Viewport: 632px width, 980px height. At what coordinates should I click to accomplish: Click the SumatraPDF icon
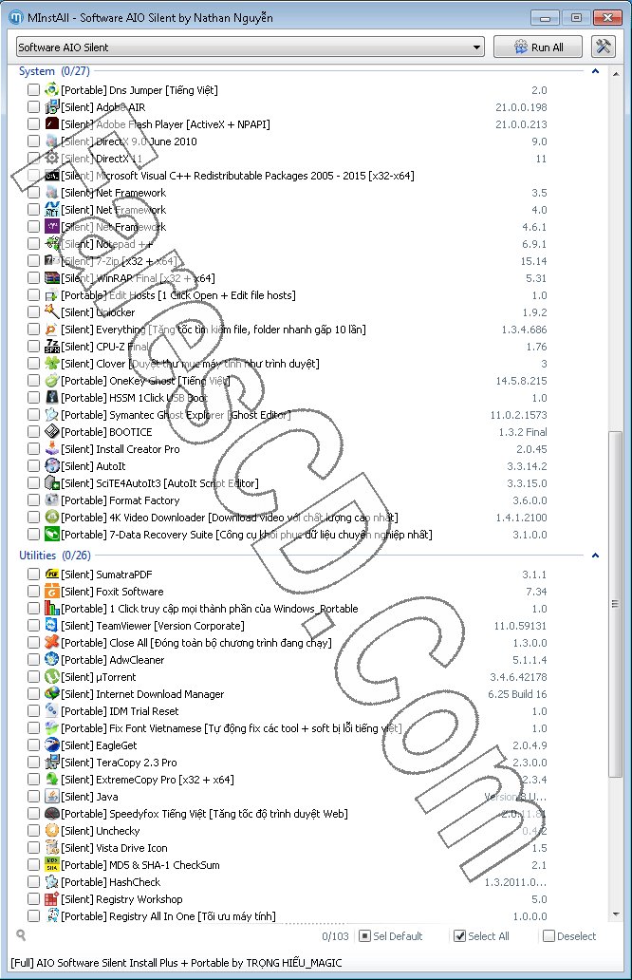tap(52, 574)
